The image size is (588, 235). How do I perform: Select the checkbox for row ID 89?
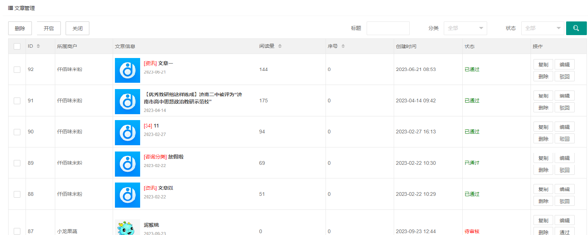pos(17,163)
